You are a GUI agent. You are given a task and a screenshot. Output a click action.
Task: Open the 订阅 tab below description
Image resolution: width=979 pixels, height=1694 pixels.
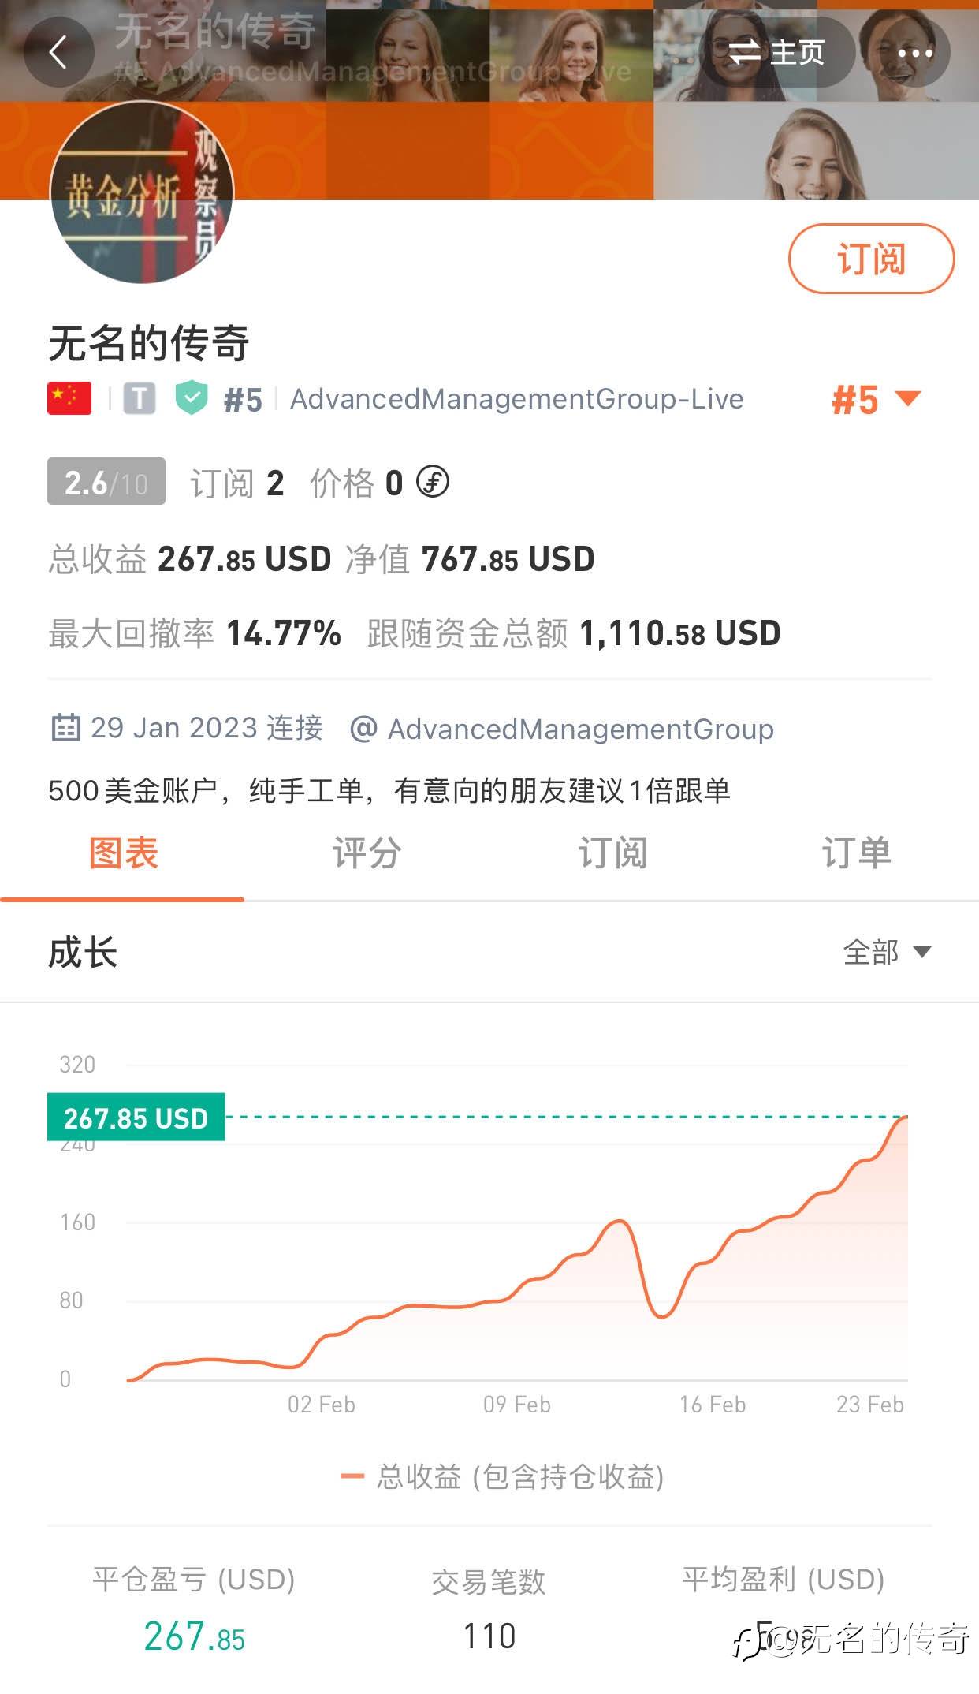click(x=612, y=853)
